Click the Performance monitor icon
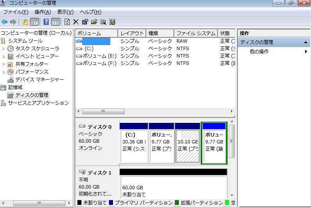Image resolution: width=311 pixels, height=208 pixels. (x=10, y=72)
